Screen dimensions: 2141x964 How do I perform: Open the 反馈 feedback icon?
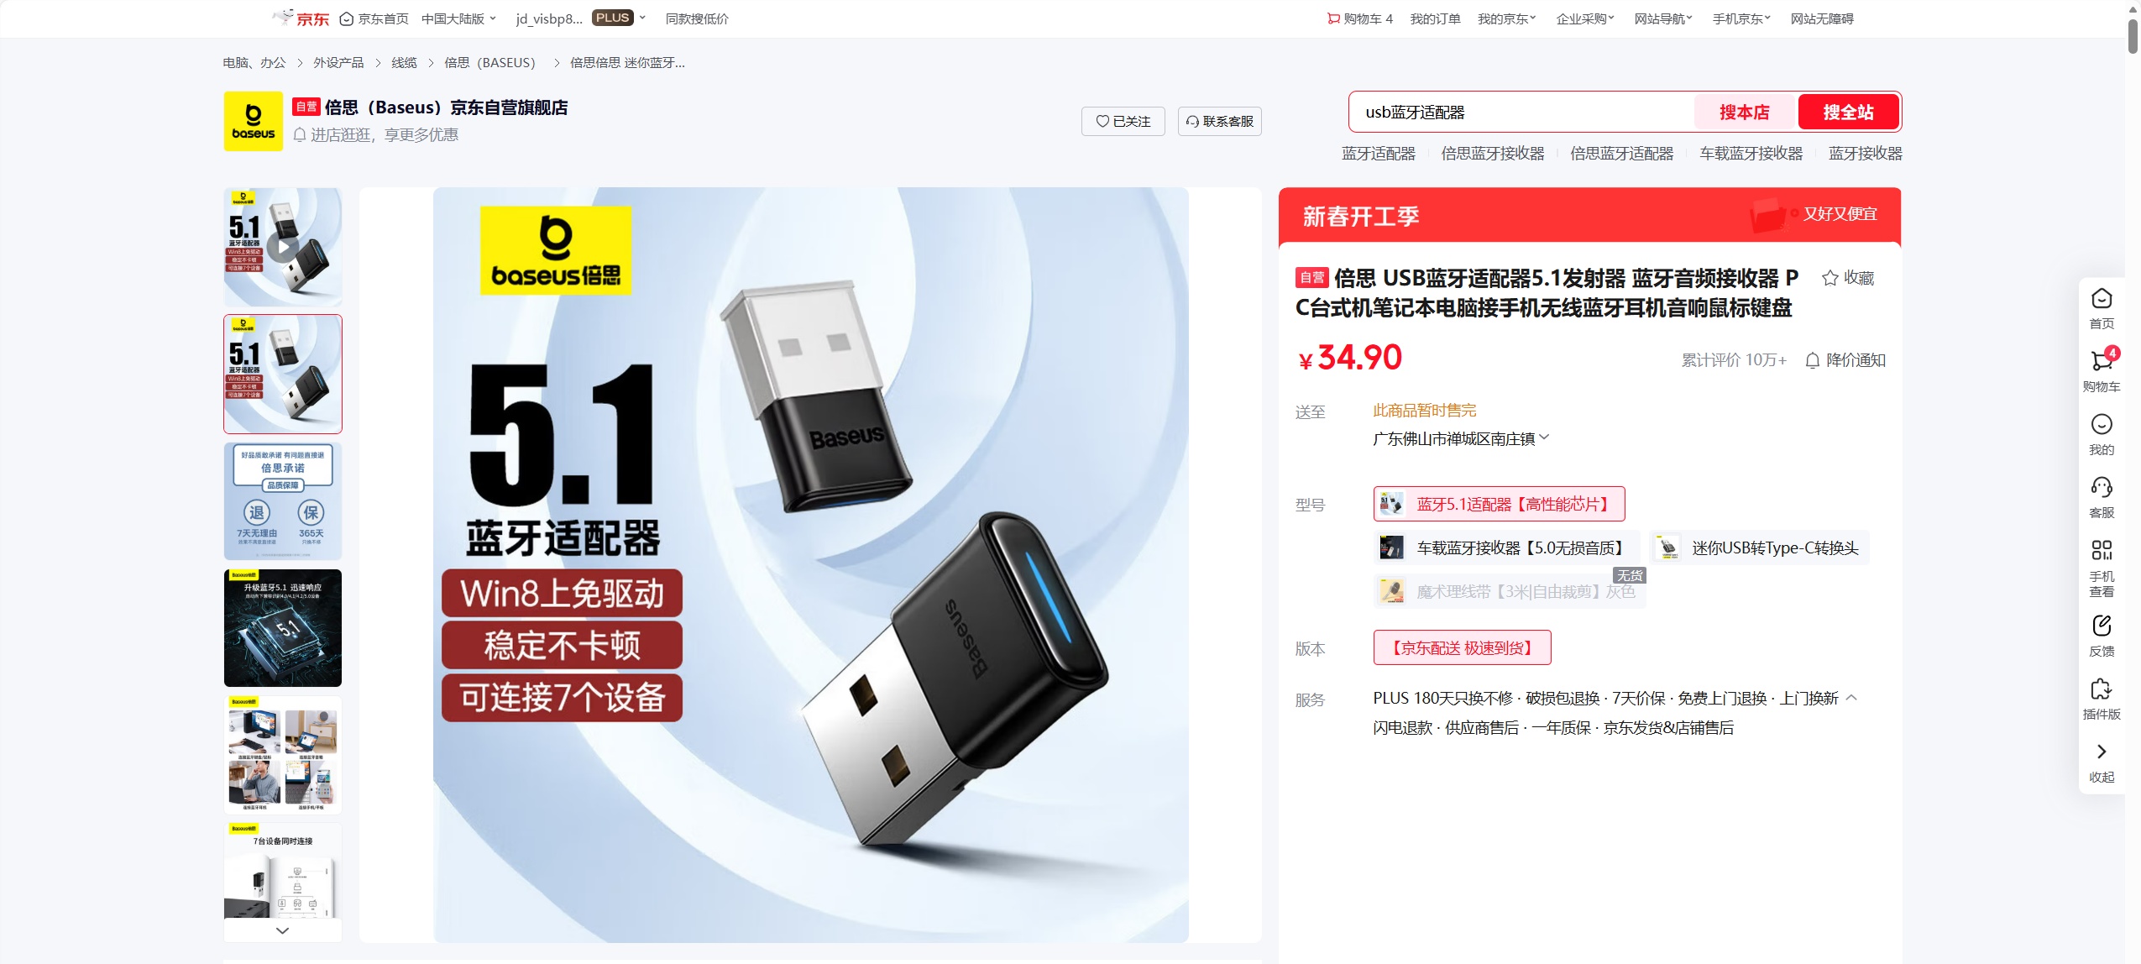[x=2101, y=626]
